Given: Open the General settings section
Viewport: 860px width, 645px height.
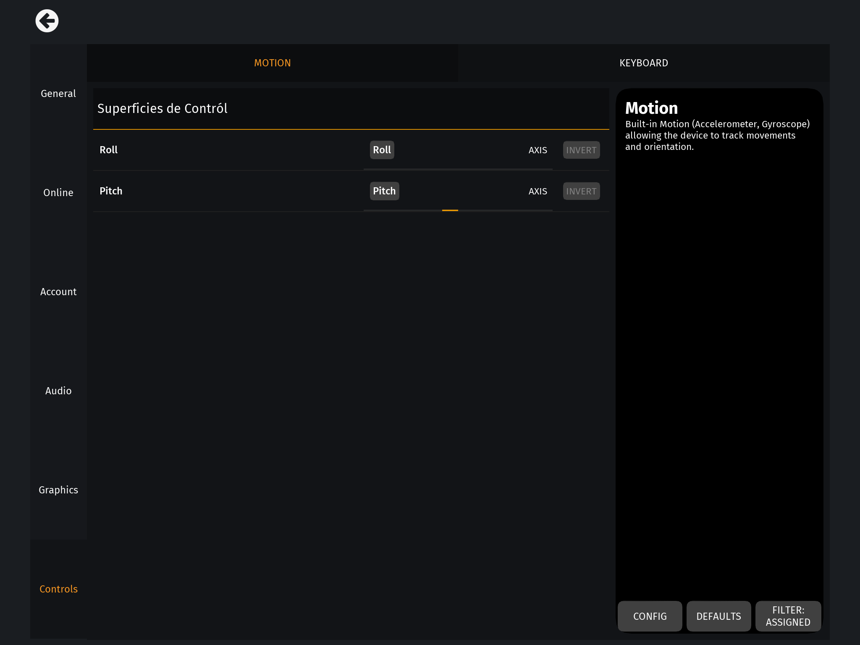Looking at the screenshot, I should point(58,94).
